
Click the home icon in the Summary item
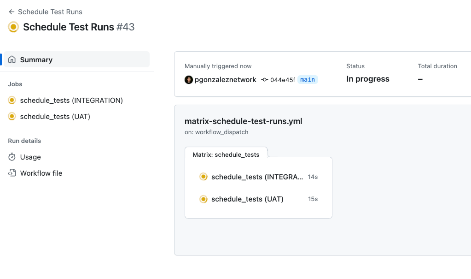pyautogui.click(x=12, y=59)
